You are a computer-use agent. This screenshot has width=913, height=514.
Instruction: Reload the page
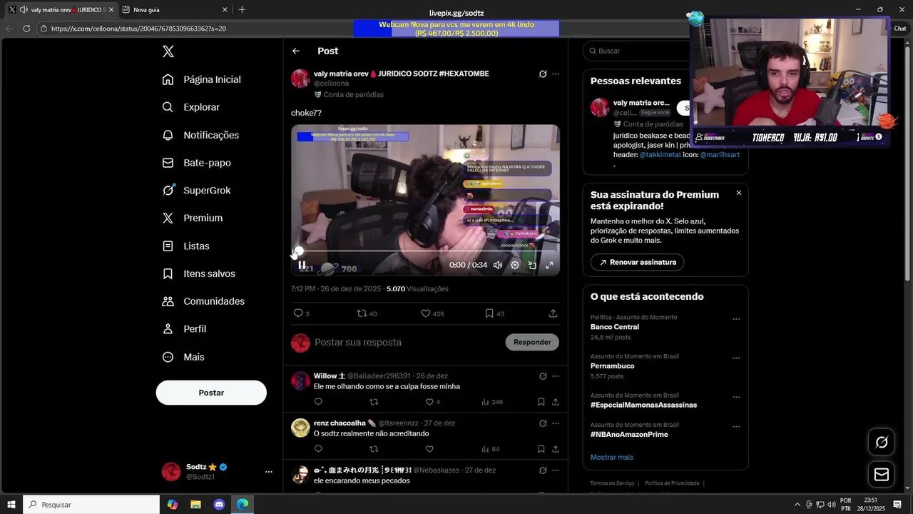(x=26, y=29)
